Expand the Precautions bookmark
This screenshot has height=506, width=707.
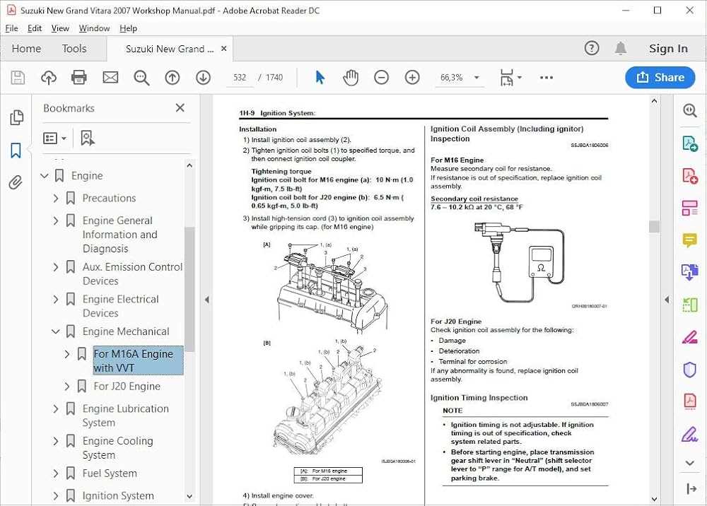pyautogui.click(x=55, y=199)
